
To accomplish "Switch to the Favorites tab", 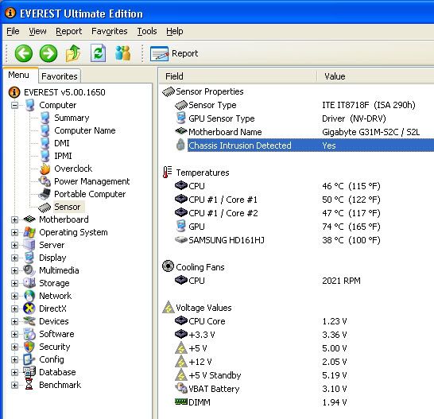I will coord(60,76).
